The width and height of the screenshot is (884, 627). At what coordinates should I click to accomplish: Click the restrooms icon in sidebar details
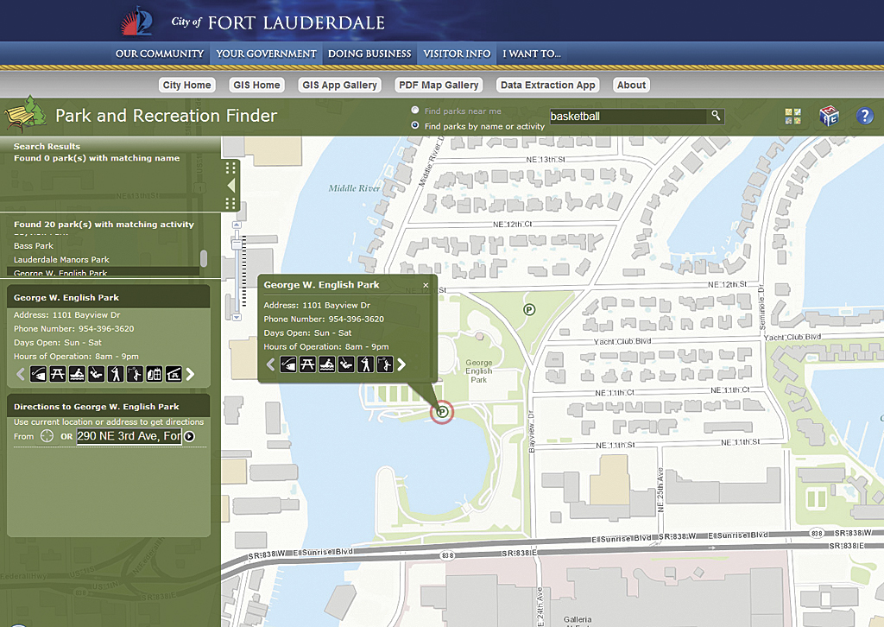pos(154,374)
